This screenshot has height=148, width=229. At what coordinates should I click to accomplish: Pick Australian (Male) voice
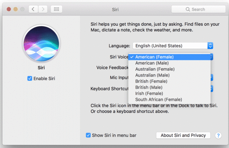pos(169,75)
